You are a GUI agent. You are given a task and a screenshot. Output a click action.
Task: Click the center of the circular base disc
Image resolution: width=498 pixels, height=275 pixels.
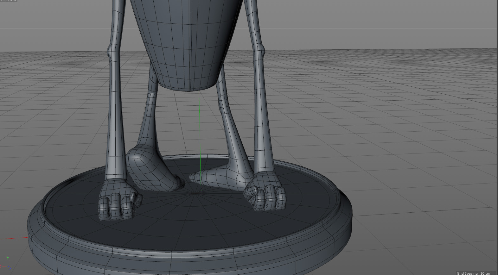pyautogui.click(x=195, y=193)
